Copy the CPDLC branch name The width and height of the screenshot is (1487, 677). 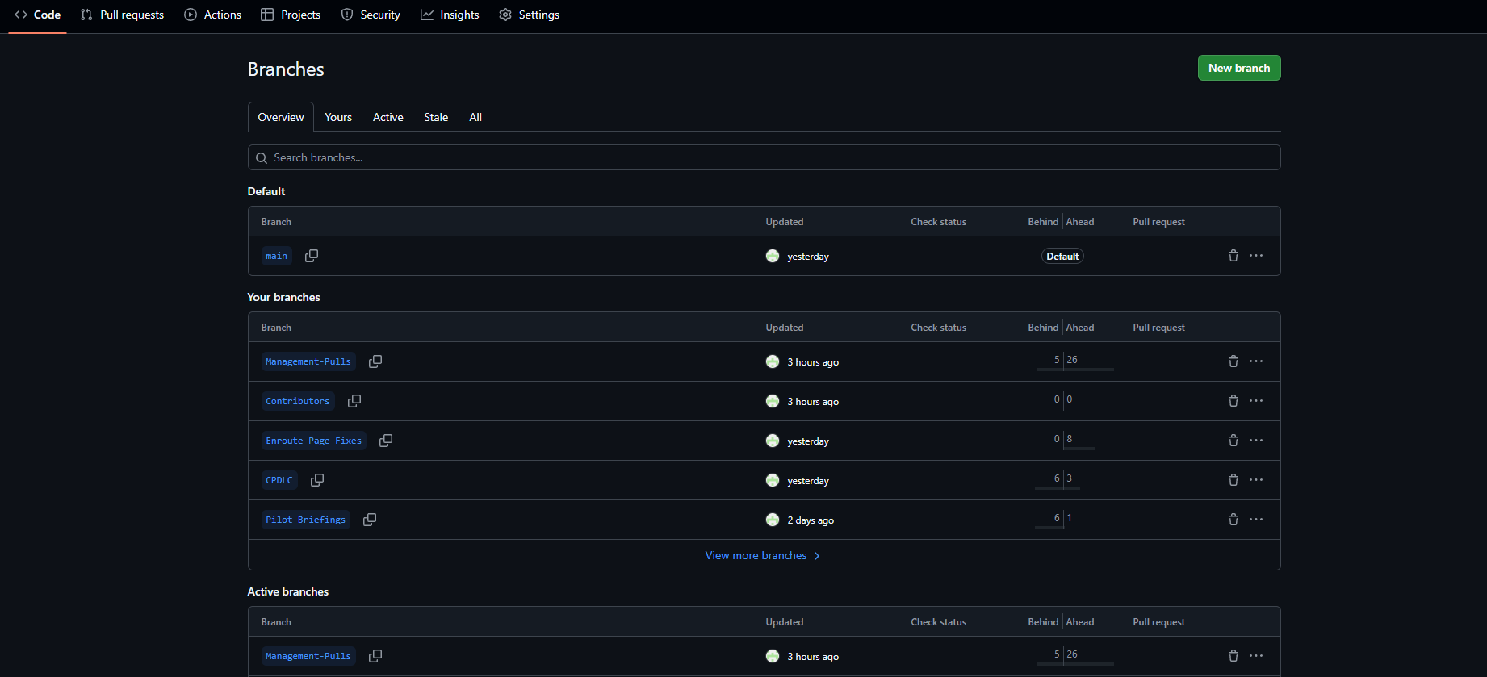coord(317,480)
